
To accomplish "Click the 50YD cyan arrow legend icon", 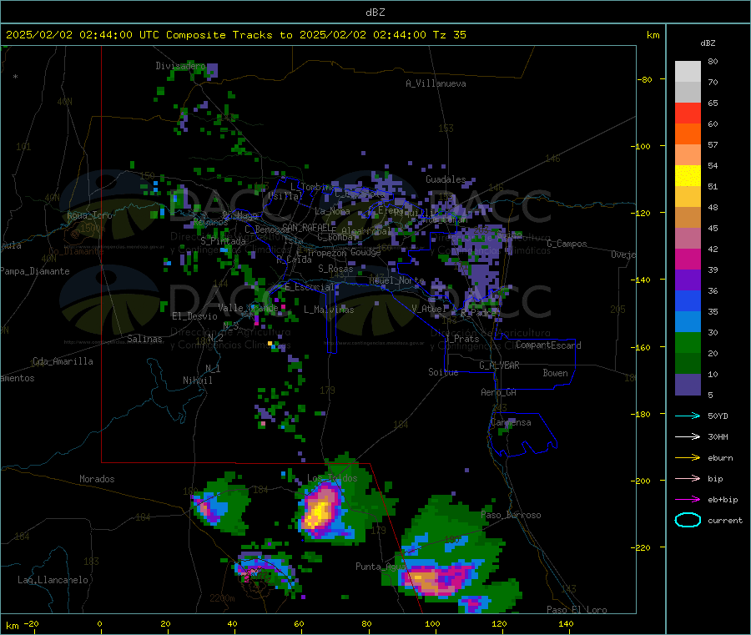I will click(x=688, y=416).
